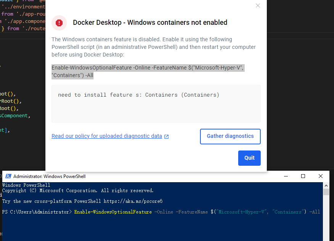Viewport: 334px width, 241px height.
Task: Open the uploaded diagnostic data policy link
Action: click(107, 136)
